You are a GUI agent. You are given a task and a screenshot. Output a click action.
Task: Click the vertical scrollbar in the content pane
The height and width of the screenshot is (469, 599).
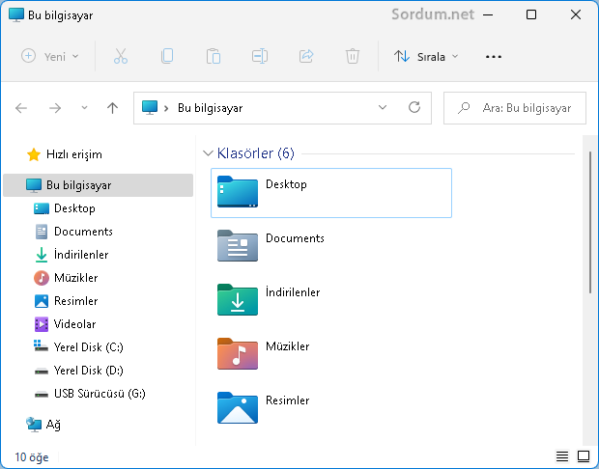(x=589, y=222)
